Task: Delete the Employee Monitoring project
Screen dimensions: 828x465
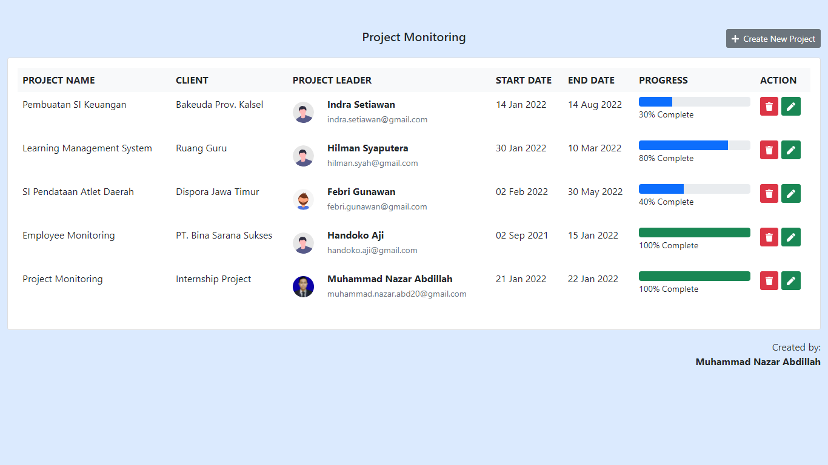Action: (769, 237)
